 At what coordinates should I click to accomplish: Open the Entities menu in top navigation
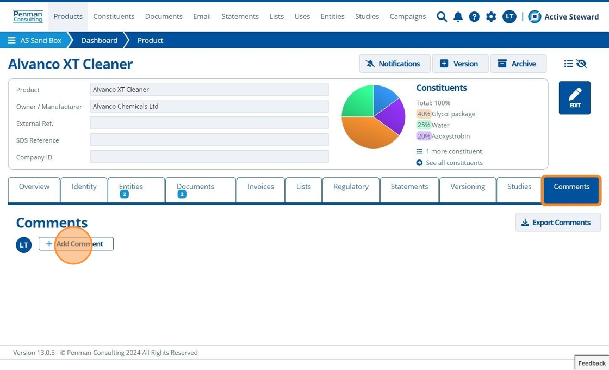tap(332, 17)
